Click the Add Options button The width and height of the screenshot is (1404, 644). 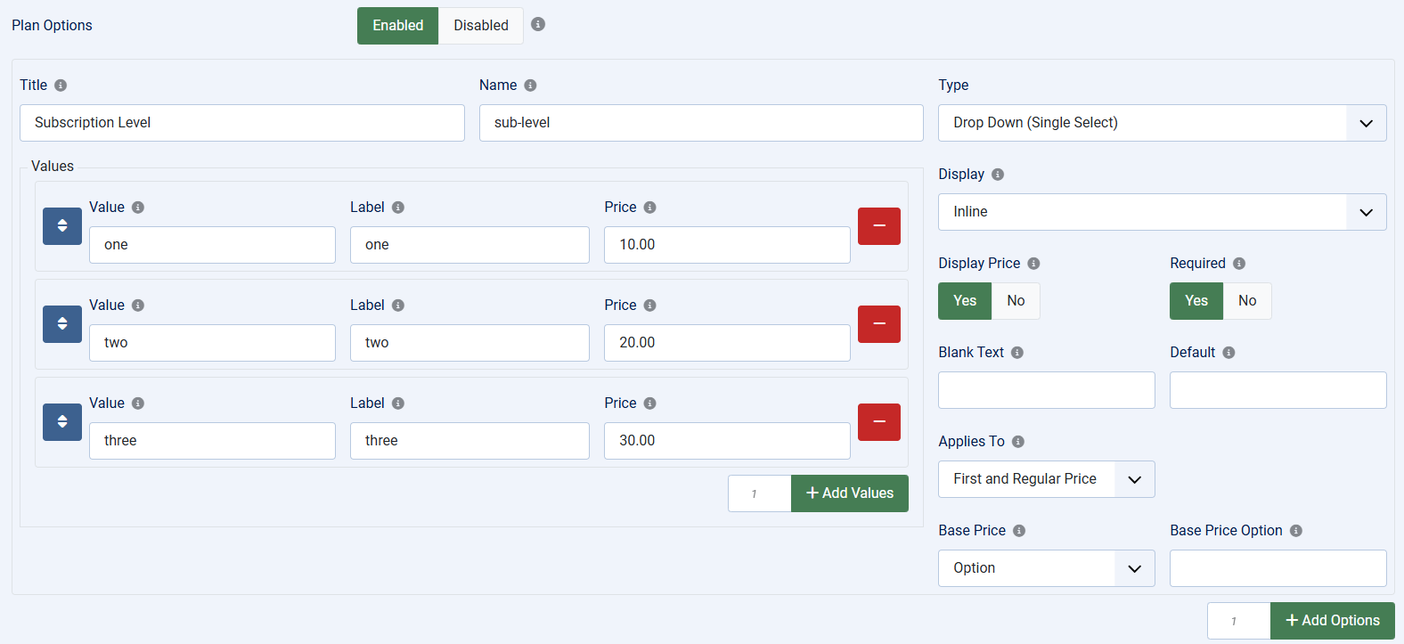pos(1332,621)
